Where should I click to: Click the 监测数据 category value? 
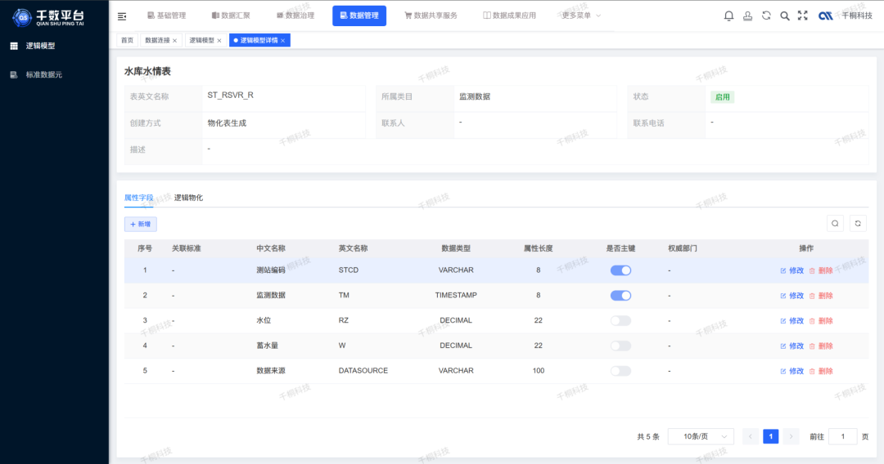[475, 96]
